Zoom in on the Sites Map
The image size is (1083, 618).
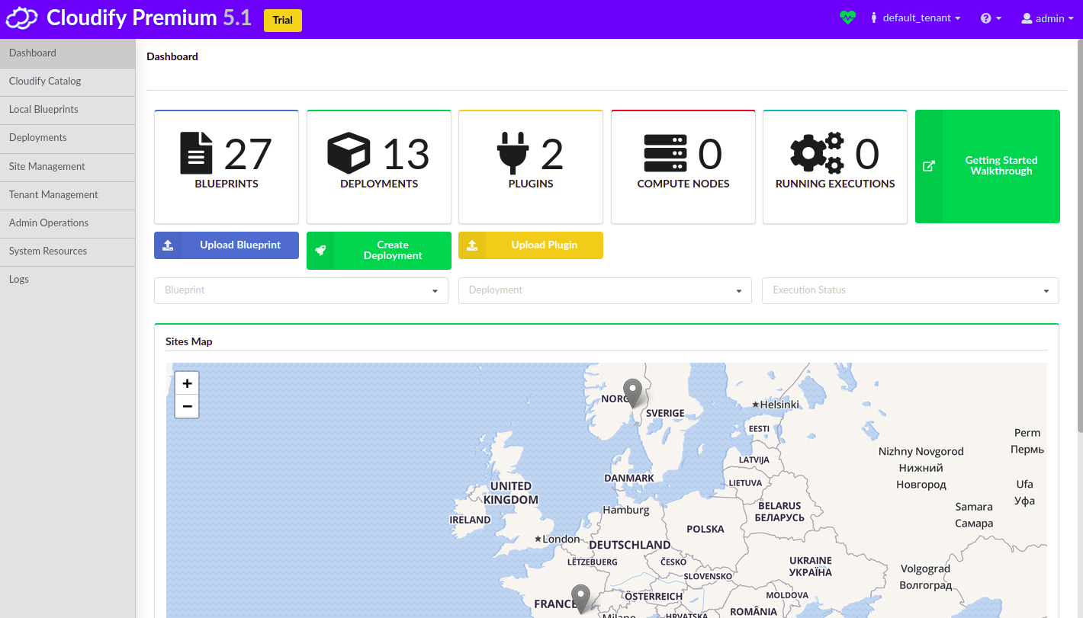(x=187, y=383)
